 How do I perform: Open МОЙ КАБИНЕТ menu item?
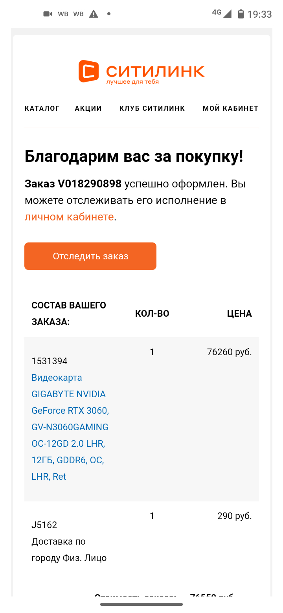point(230,108)
